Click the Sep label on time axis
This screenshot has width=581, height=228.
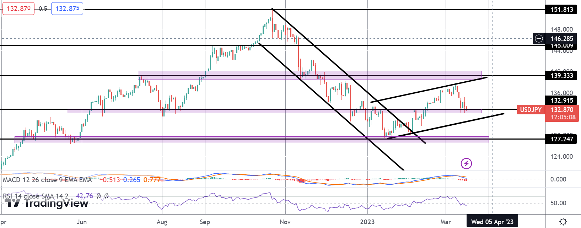(x=205, y=222)
